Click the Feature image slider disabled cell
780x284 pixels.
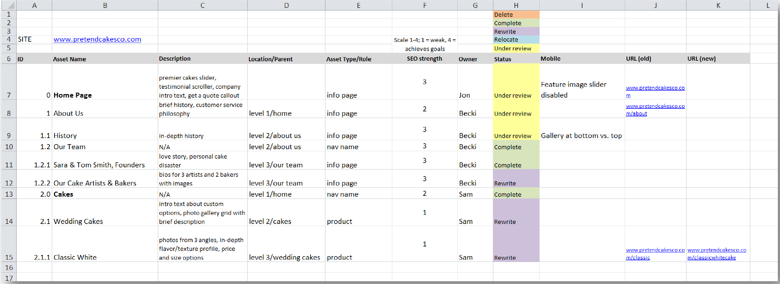tap(582, 82)
